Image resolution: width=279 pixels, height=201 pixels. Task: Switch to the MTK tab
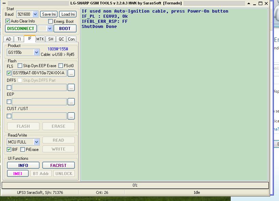tap(40, 39)
